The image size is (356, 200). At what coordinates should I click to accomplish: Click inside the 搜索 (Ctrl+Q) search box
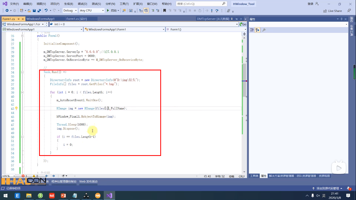click(198, 4)
